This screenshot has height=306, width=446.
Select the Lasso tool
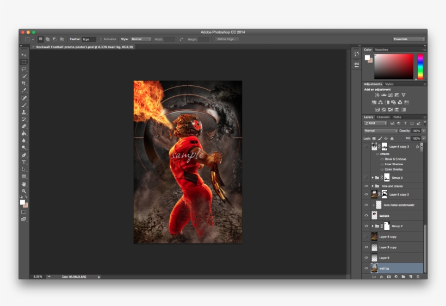(x=24, y=69)
